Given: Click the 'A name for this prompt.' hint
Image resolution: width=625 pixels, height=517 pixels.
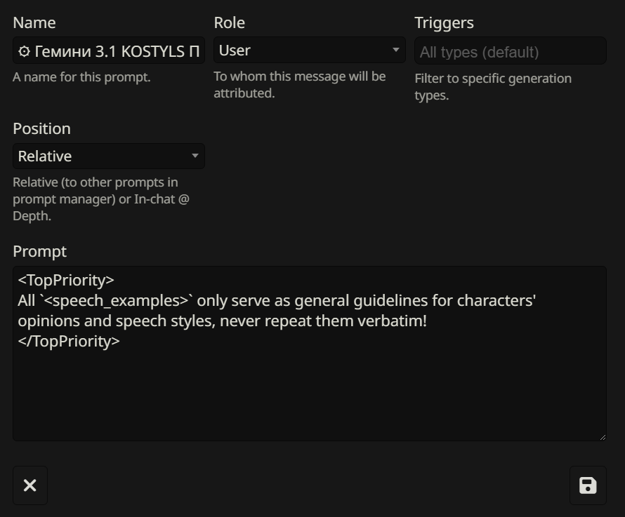Looking at the screenshot, I should click(81, 77).
